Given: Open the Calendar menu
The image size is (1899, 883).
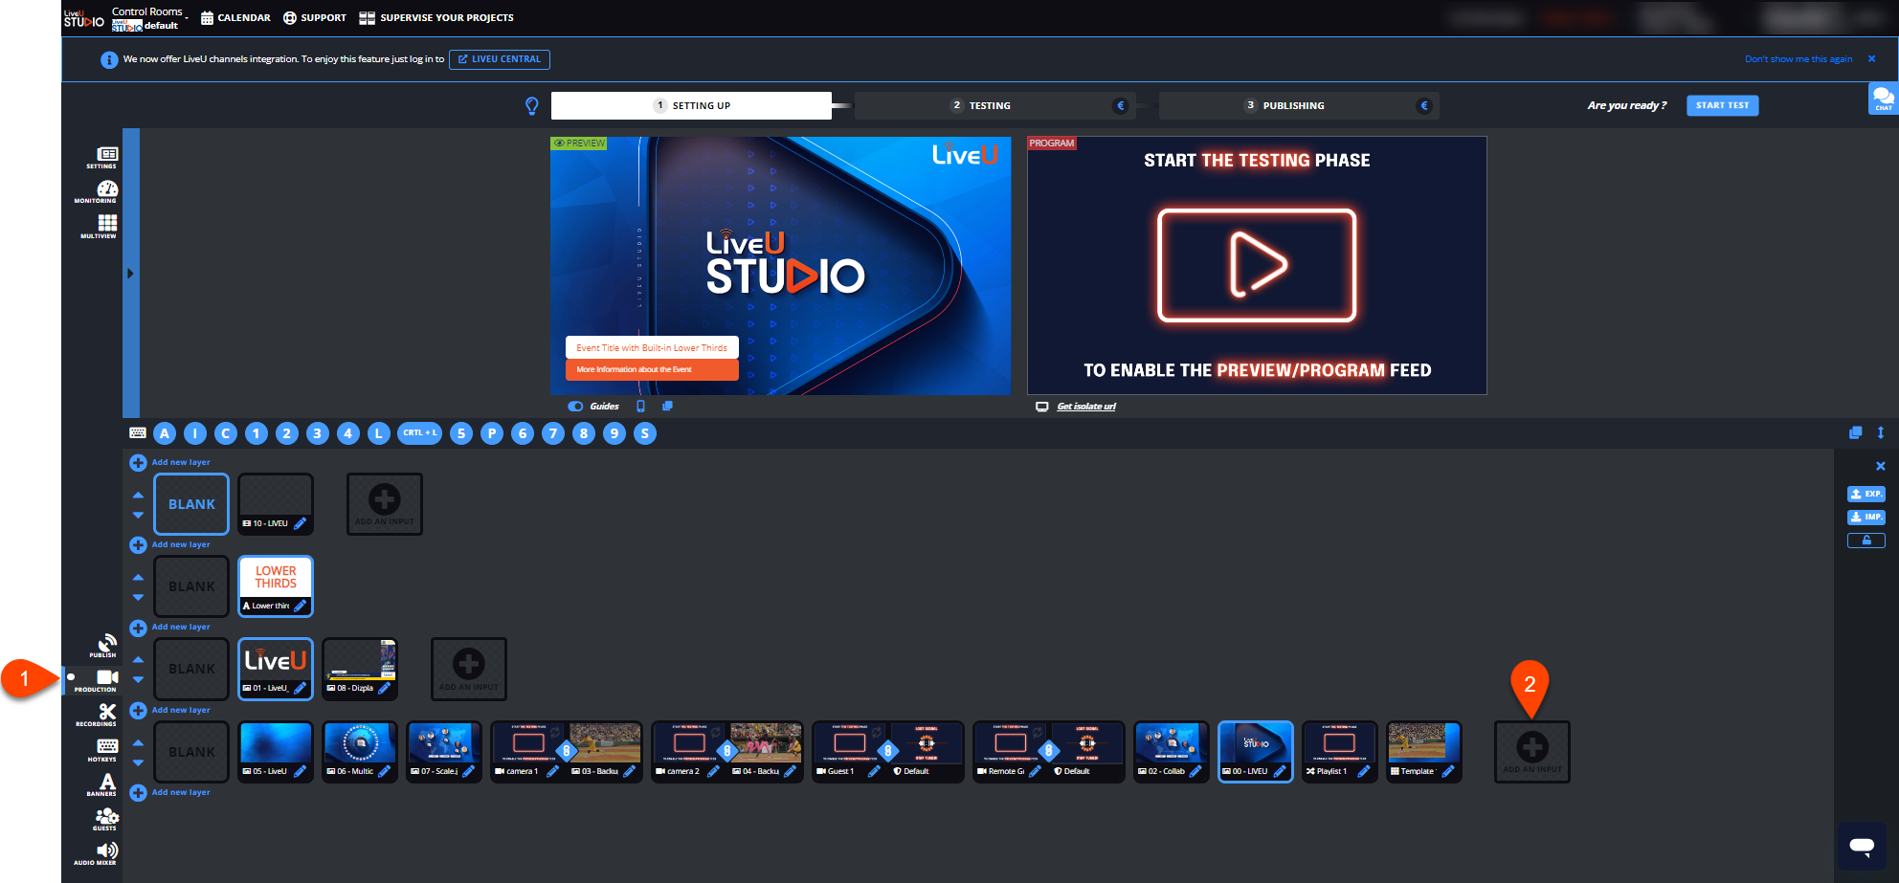Looking at the screenshot, I should [x=235, y=17].
